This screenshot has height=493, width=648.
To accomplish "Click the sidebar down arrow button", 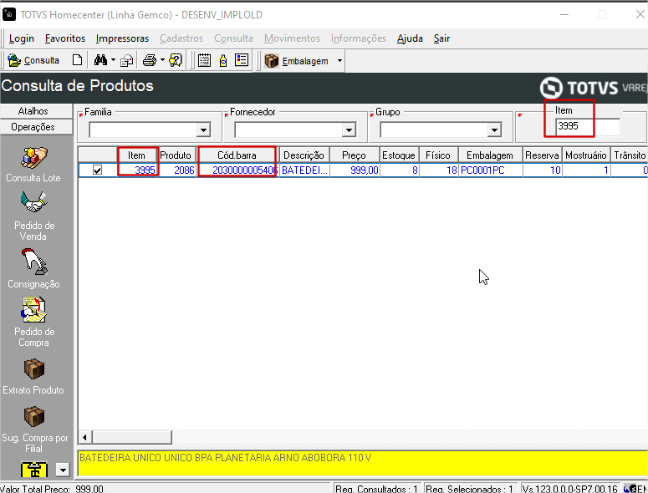I will [x=63, y=470].
